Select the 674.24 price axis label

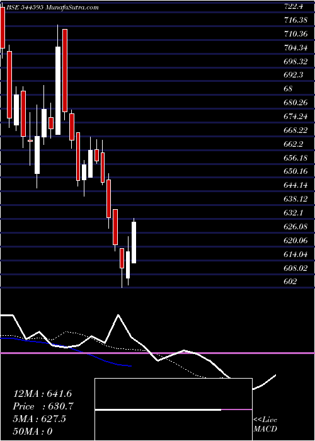[295, 117]
